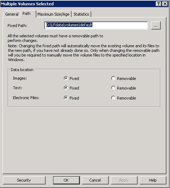This screenshot has height=188, width=170.
Task: Confirm changes with the OK button
Action: coord(66,180)
